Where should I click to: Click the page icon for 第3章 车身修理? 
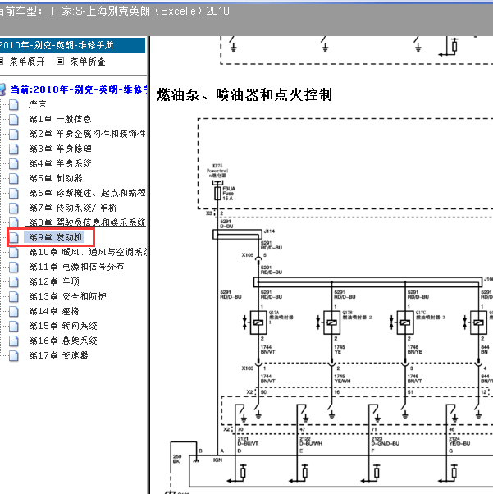14,149
